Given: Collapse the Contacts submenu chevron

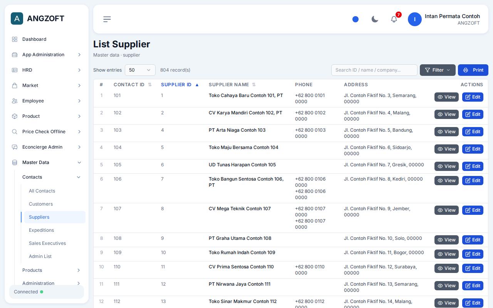Looking at the screenshot, I should point(79,177).
